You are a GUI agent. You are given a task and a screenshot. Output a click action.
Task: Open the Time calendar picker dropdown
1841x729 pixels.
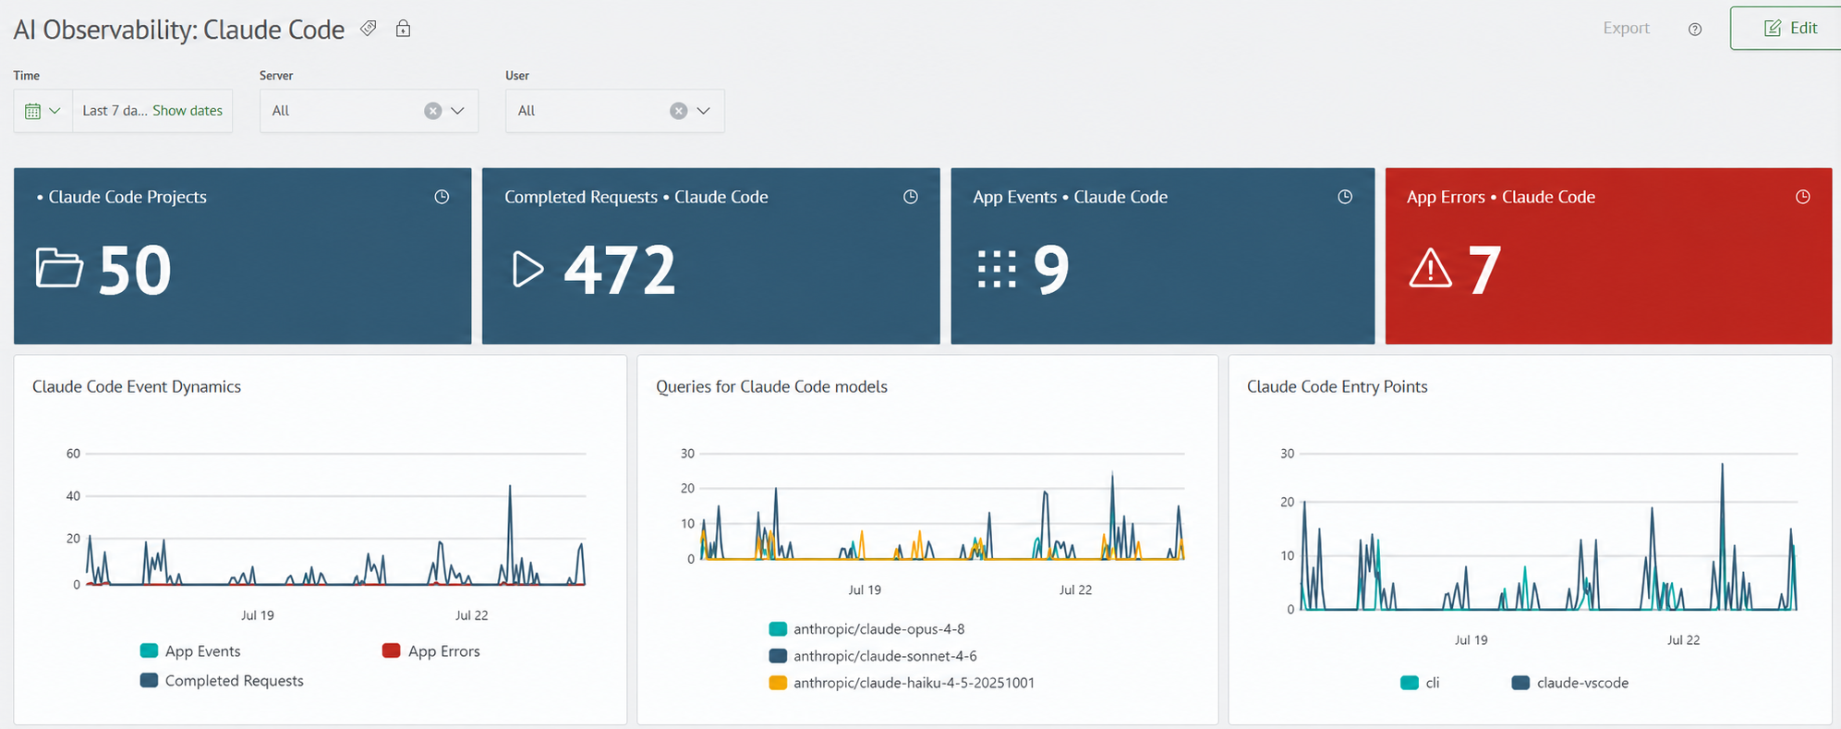pos(42,111)
